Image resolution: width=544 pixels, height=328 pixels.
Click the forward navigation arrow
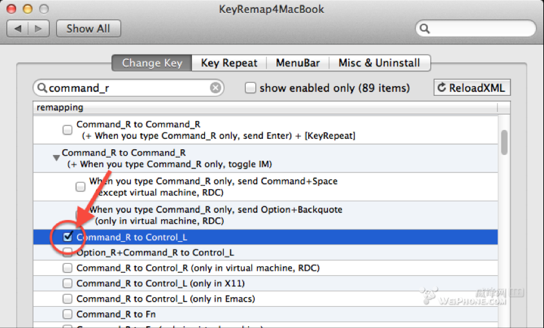tap(39, 28)
